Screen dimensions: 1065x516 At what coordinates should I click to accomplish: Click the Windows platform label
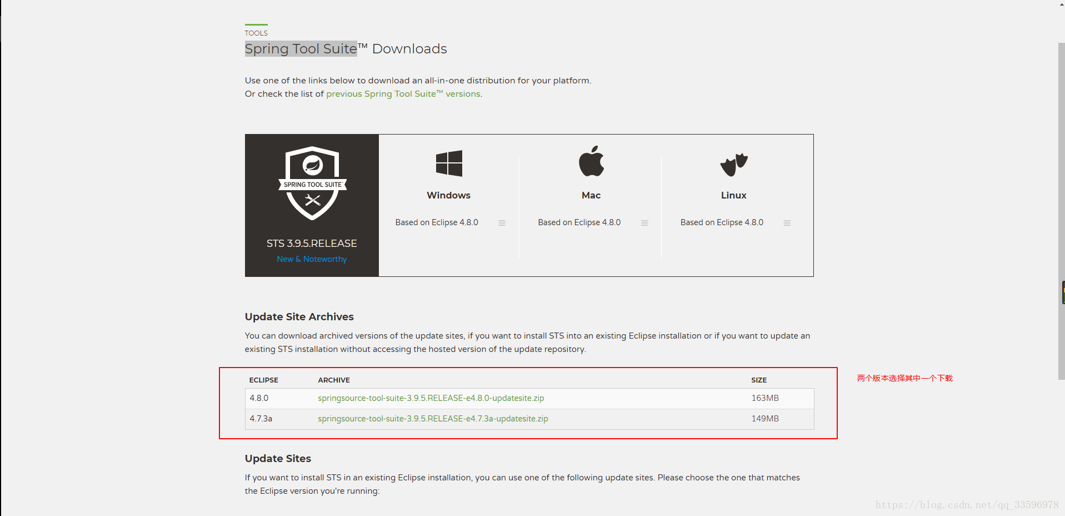[448, 195]
